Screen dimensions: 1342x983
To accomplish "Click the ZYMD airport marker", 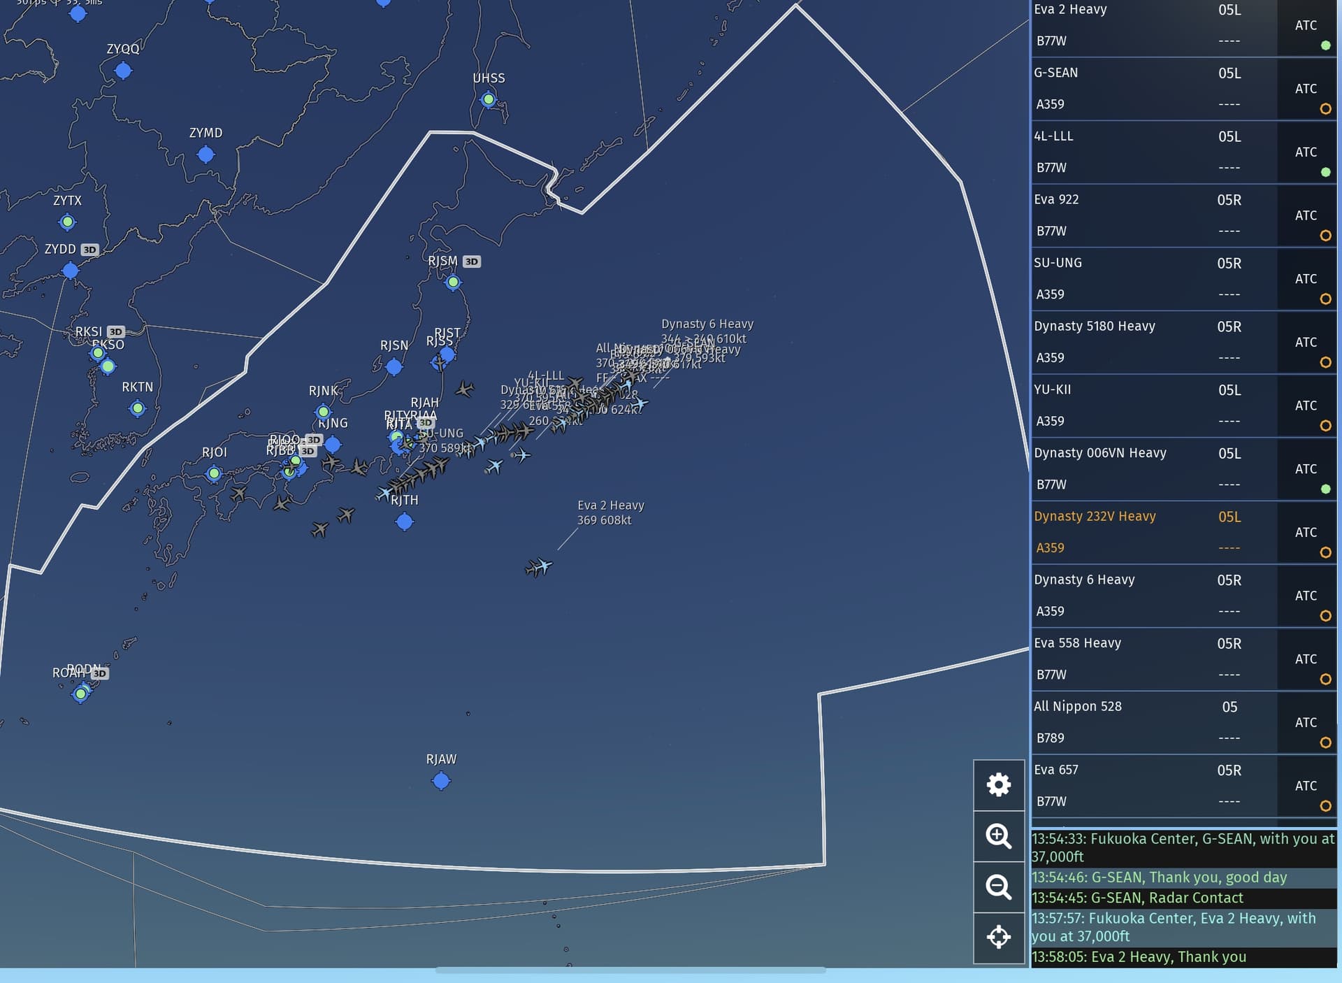I will coord(205,155).
